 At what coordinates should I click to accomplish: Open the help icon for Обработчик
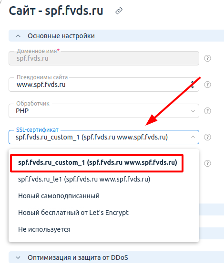tap(207, 111)
